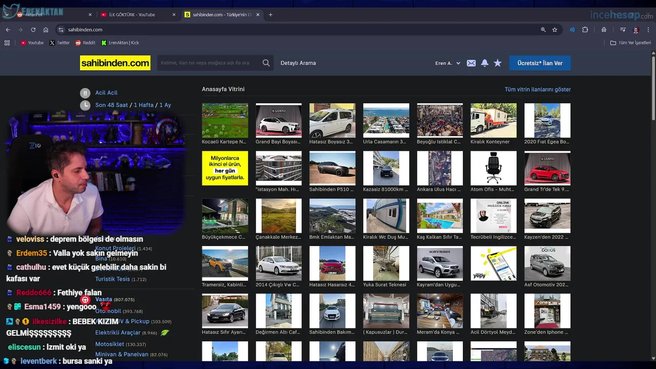Expand the Eren A. account dropdown
656x369 pixels.
(447, 63)
